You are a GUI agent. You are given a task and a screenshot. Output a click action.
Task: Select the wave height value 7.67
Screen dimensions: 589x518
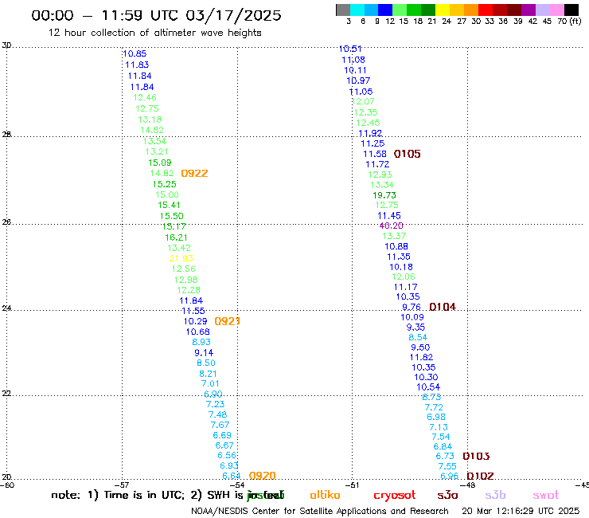[220, 425]
